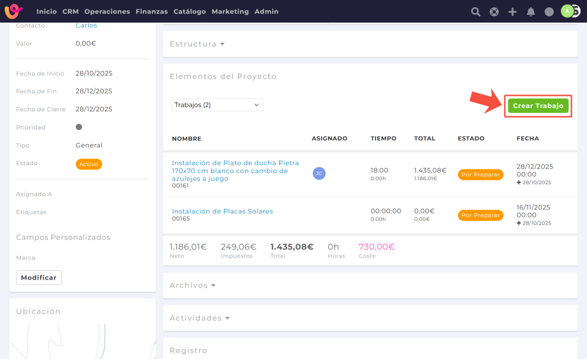Expand the Archivos section
Screen dimensions: 587x359
tap(193, 285)
